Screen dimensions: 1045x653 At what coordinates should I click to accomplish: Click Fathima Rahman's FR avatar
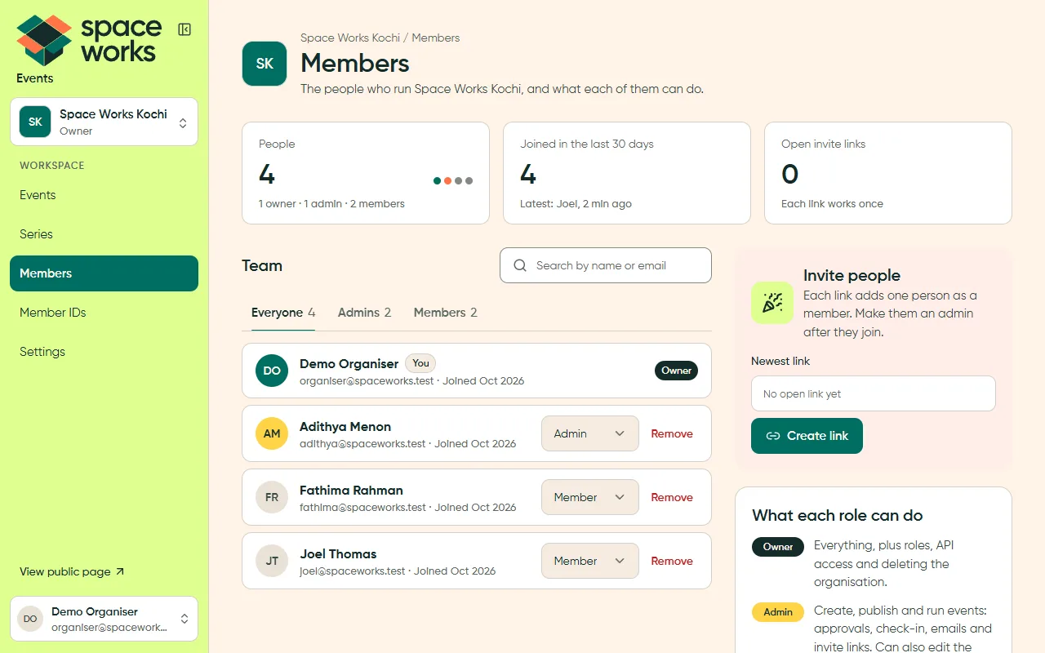(x=272, y=497)
